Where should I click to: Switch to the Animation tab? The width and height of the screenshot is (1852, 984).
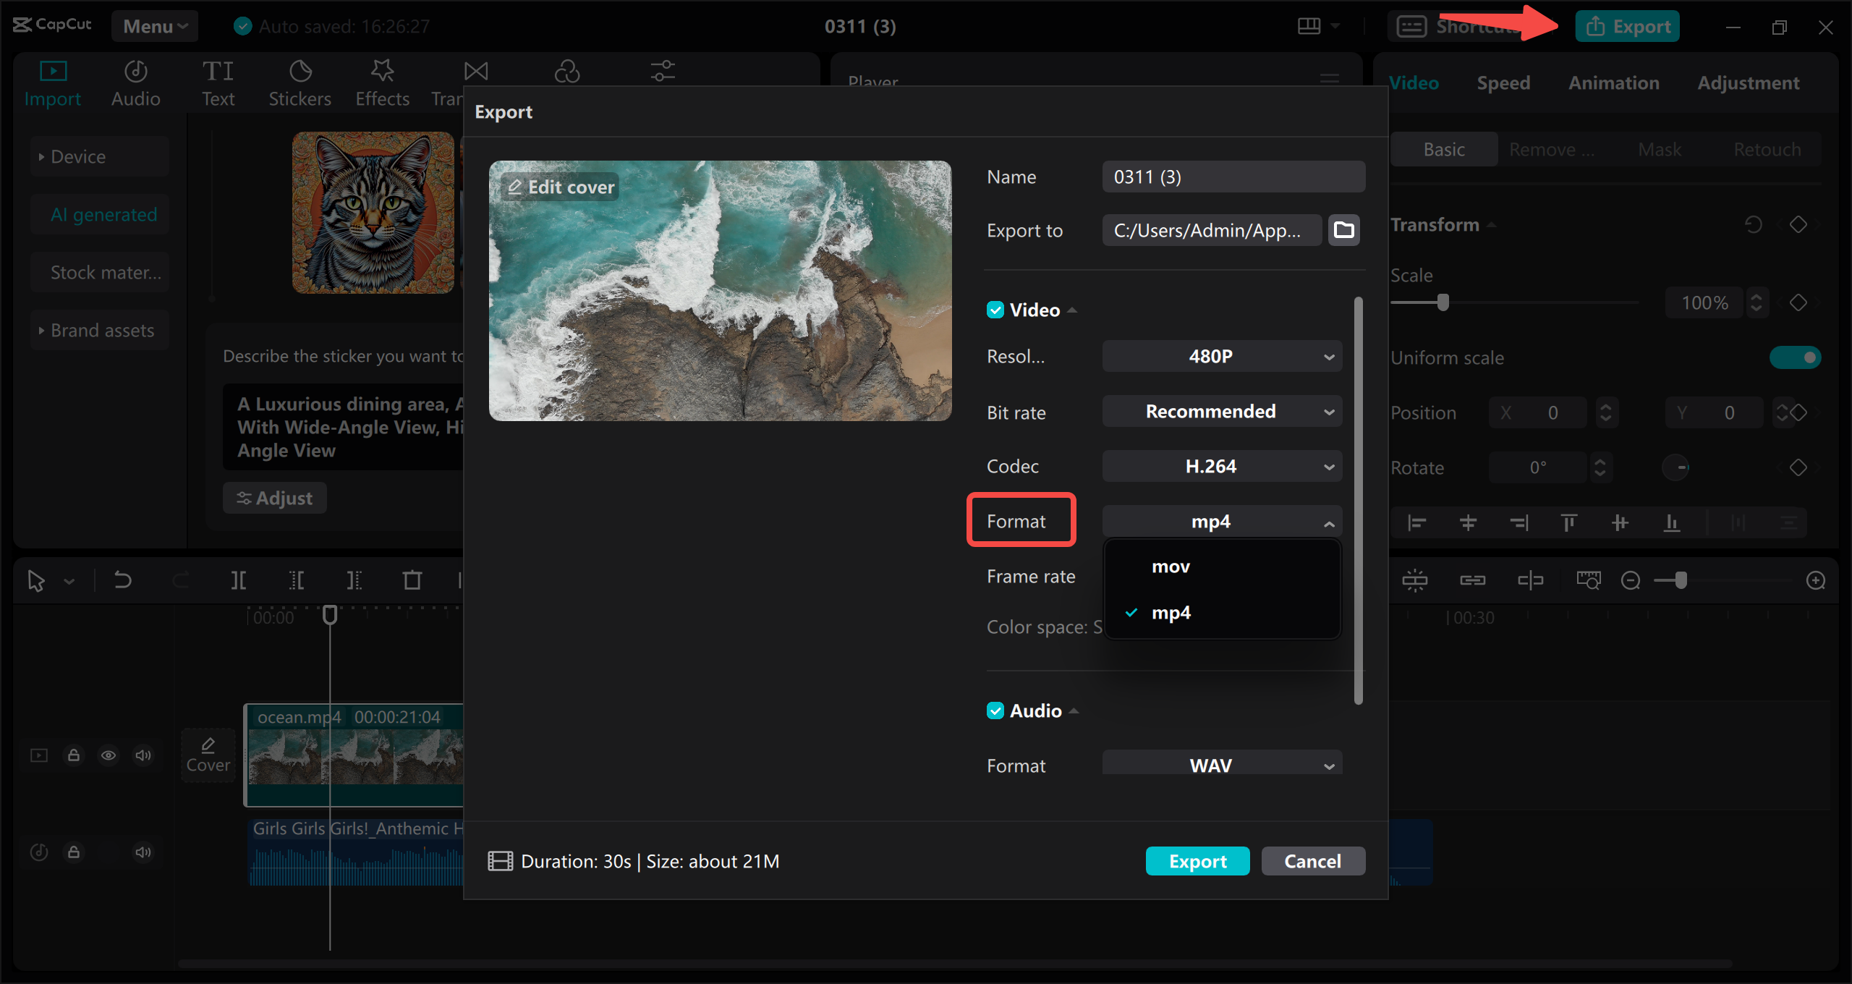tap(1612, 82)
